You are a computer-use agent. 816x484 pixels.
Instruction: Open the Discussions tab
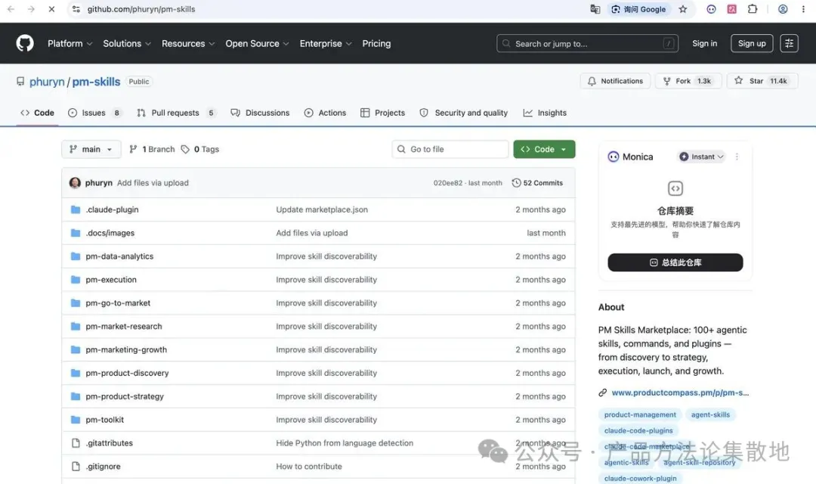pyautogui.click(x=260, y=113)
